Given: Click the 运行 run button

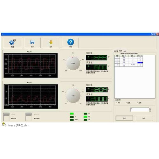Looking at the screenshot, I should [124, 118].
